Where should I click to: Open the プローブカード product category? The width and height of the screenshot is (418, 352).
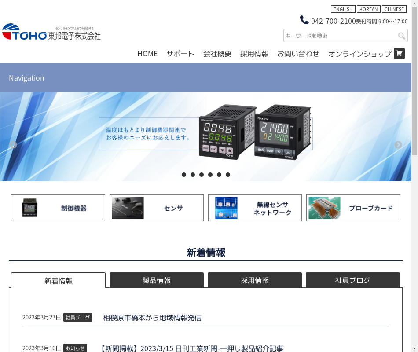353,208
